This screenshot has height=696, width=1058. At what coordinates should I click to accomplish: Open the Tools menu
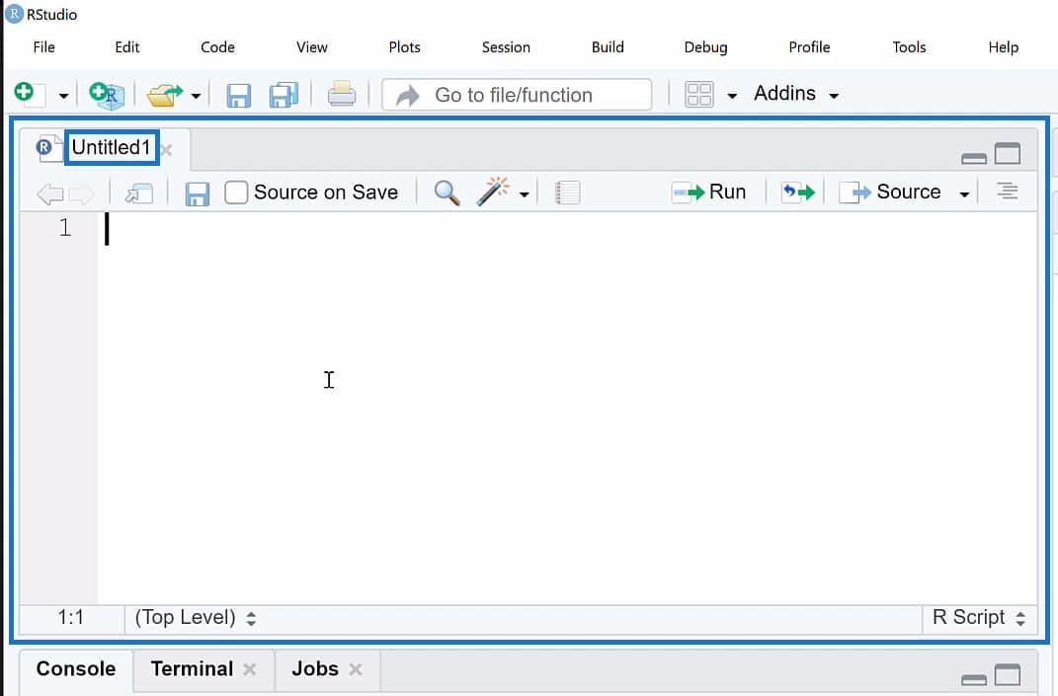(909, 47)
